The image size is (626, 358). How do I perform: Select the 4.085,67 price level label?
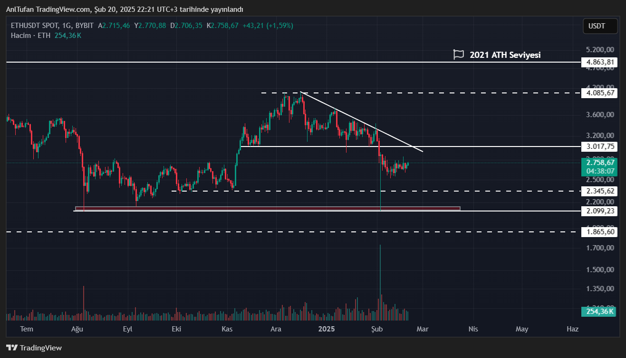(600, 93)
